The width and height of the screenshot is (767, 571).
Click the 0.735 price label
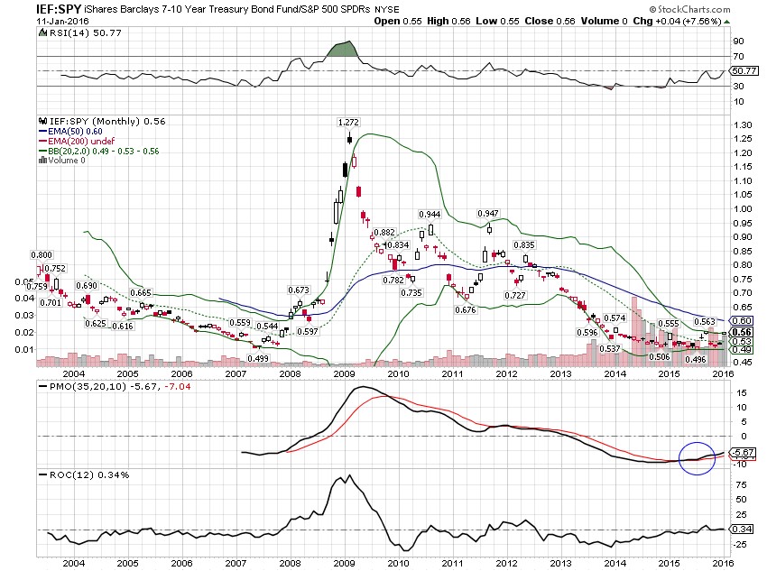[x=411, y=292]
